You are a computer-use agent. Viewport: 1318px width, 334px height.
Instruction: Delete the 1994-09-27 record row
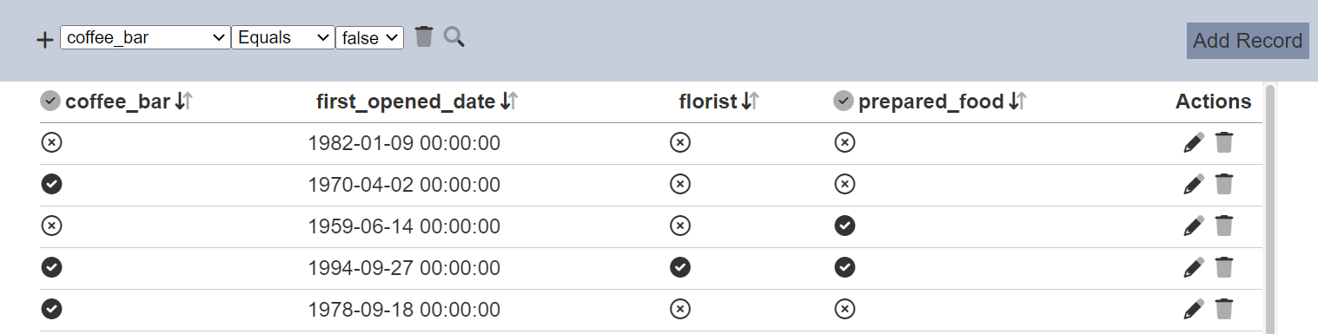(x=1224, y=267)
